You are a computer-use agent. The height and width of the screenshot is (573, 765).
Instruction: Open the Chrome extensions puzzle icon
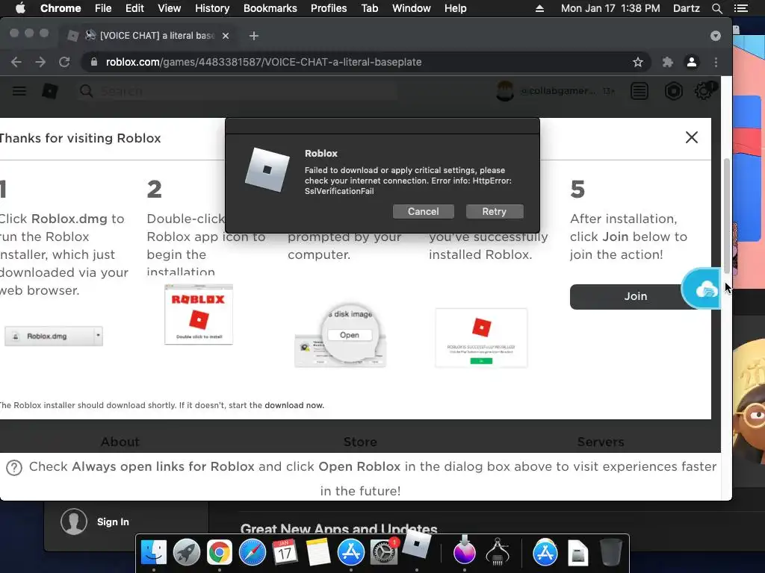pos(667,62)
